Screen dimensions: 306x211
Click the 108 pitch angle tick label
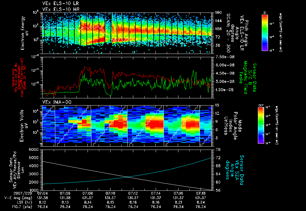tap(218, 29)
